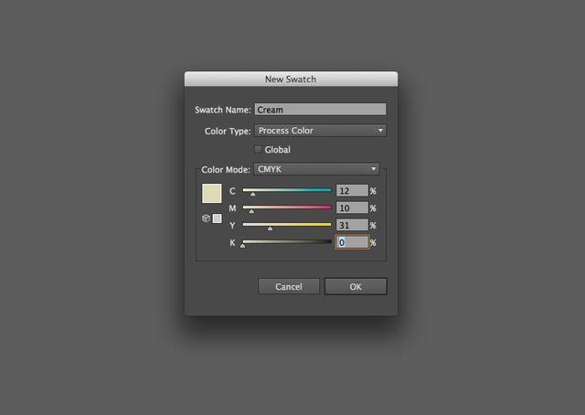Click the OK button

tap(356, 287)
